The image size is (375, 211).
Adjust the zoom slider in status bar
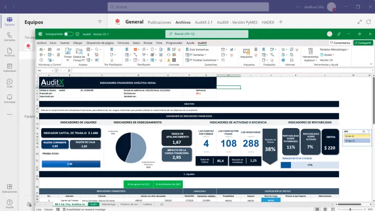[x=351, y=209]
